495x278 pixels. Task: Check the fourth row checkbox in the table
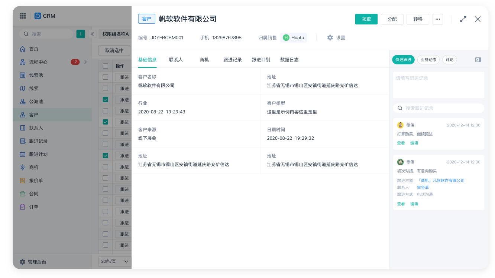pyautogui.click(x=106, y=110)
